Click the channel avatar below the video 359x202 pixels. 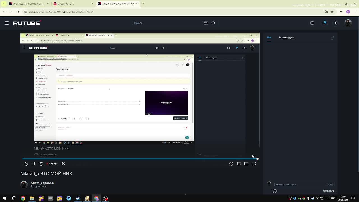point(24,184)
